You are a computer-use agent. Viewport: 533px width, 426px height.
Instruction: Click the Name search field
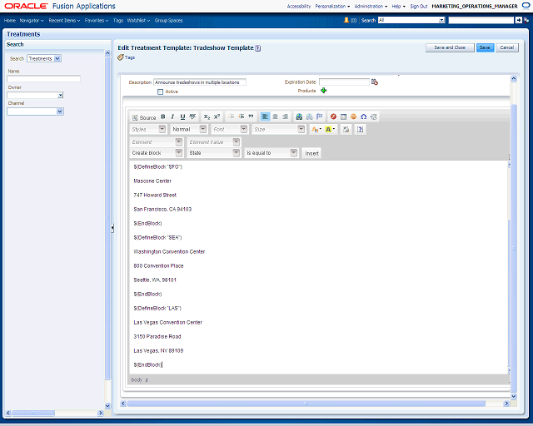(43, 78)
